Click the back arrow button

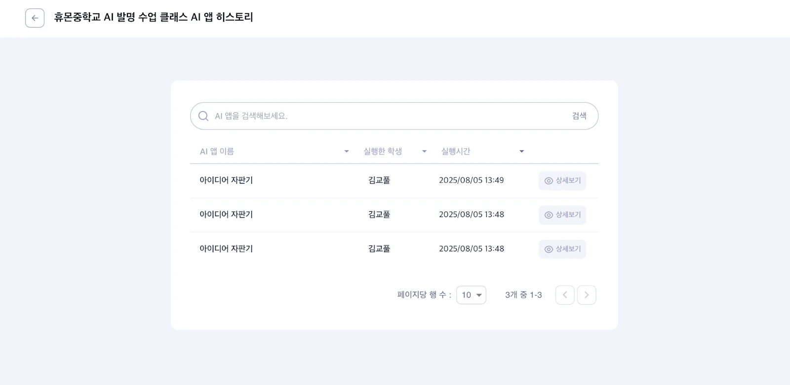(35, 18)
